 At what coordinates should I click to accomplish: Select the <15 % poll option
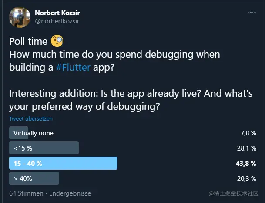click(23, 148)
